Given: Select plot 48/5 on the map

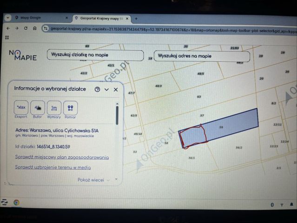Looking at the screenshot, I should pos(201,74).
